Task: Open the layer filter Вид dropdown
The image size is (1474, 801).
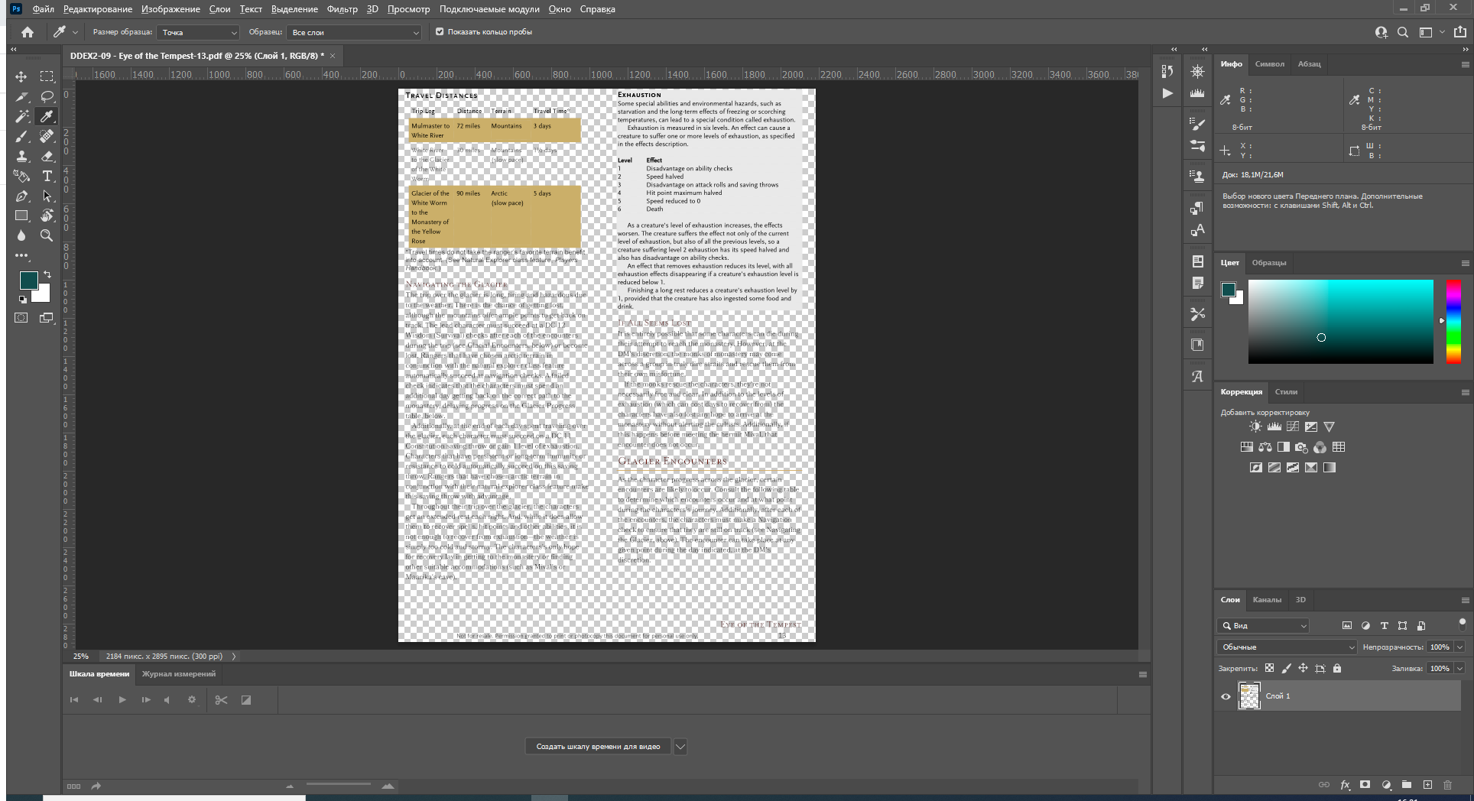Action: (1263, 625)
